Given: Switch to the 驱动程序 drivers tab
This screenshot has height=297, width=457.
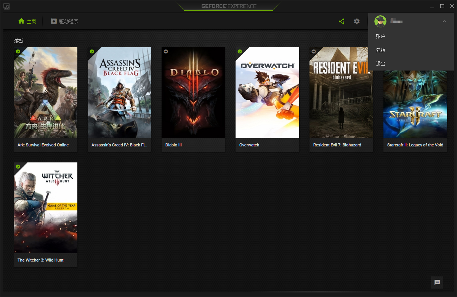Looking at the screenshot, I should (x=64, y=21).
